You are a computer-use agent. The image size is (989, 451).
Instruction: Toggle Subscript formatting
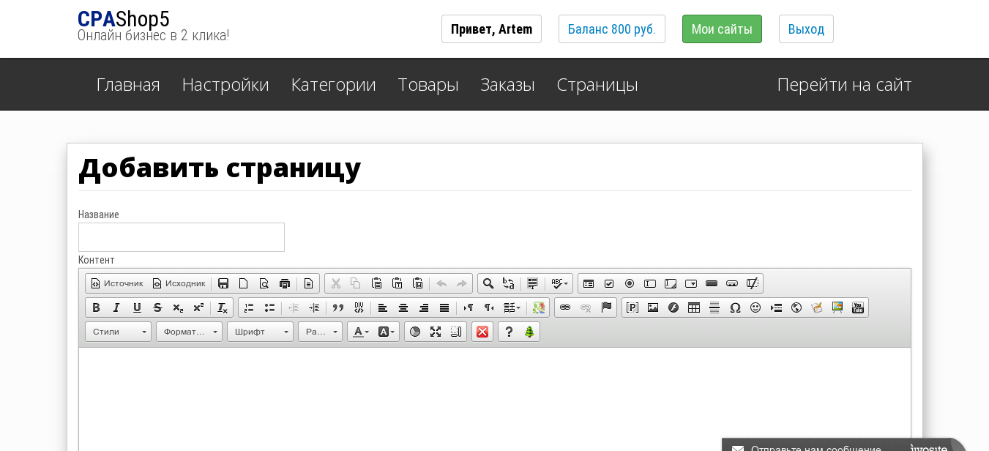point(178,307)
